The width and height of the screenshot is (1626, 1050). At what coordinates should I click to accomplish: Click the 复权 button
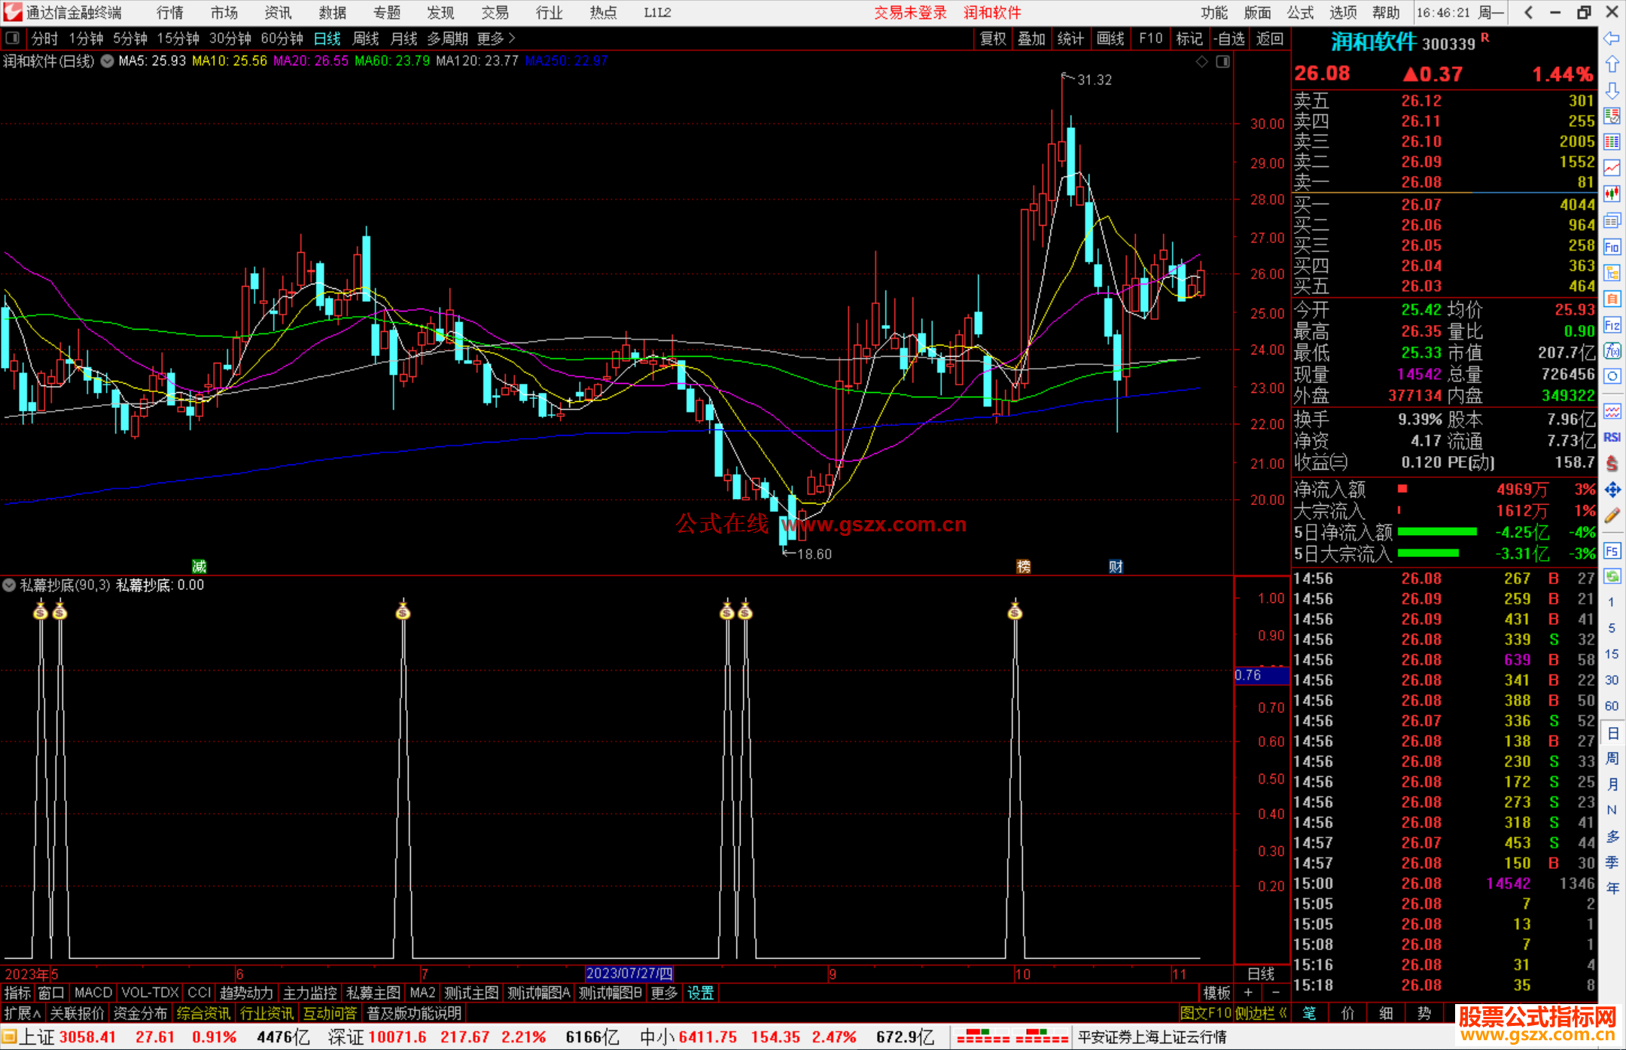click(x=992, y=38)
